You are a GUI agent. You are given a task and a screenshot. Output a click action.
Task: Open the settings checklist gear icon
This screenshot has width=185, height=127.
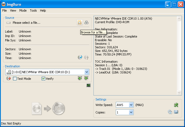point(170,112)
